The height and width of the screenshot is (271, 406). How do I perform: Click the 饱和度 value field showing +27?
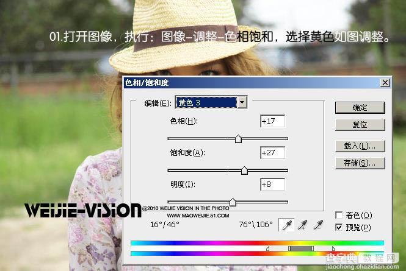(272, 153)
